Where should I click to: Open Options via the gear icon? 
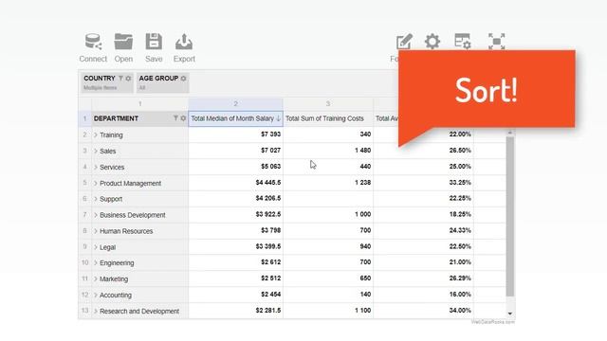tap(432, 42)
